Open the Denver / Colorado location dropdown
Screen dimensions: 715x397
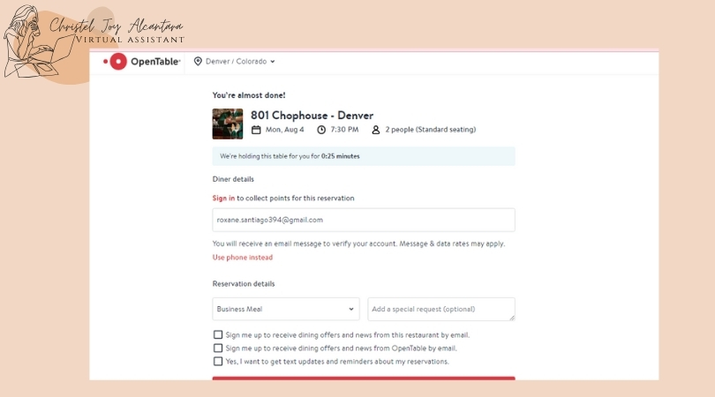coord(235,61)
